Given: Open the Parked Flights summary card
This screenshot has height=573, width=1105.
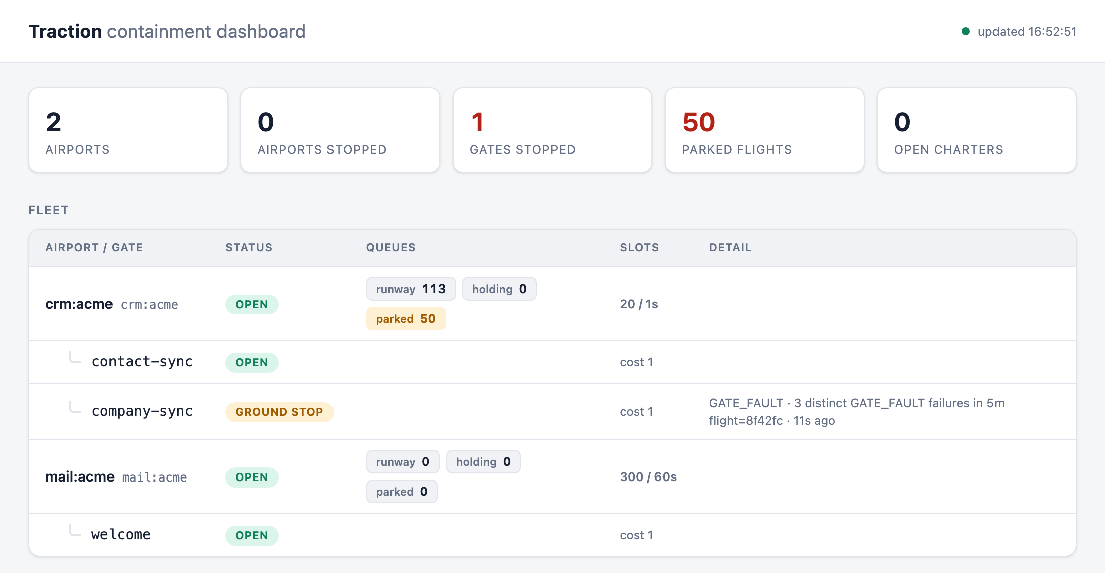Looking at the screenshot, I should pos(764,130).
